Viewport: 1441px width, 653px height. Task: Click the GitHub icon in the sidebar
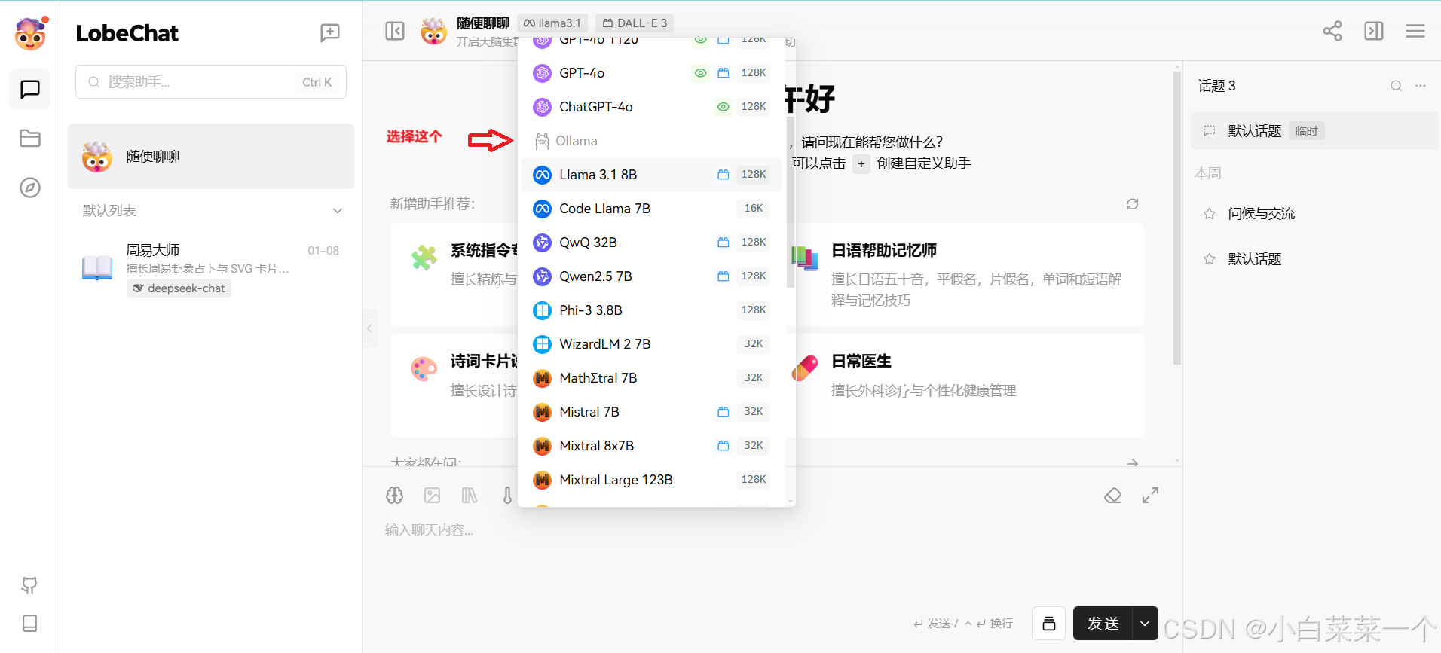[30, 585]
